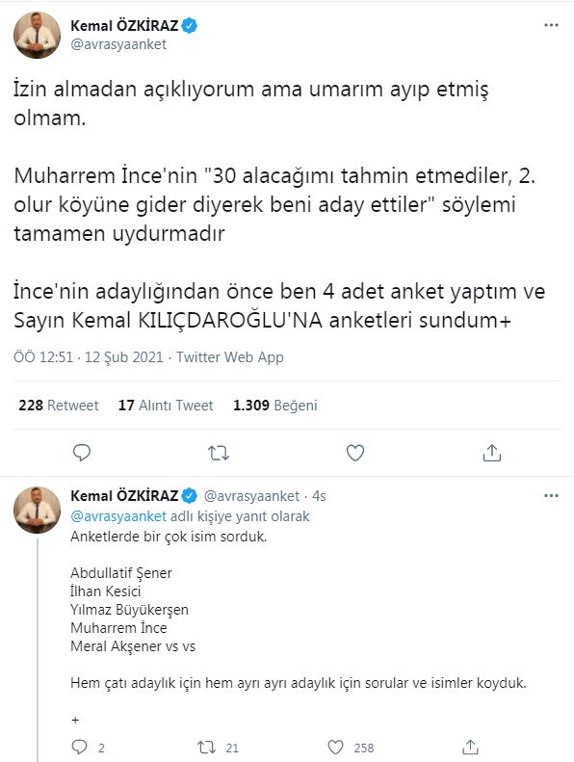Like the main tweet with heart icon

(x=355, y=453)
